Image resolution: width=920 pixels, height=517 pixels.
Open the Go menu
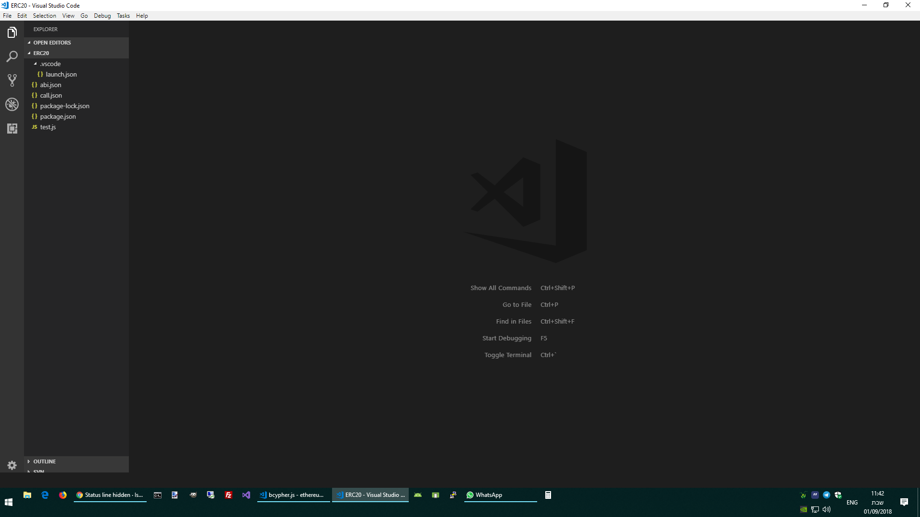84,16
